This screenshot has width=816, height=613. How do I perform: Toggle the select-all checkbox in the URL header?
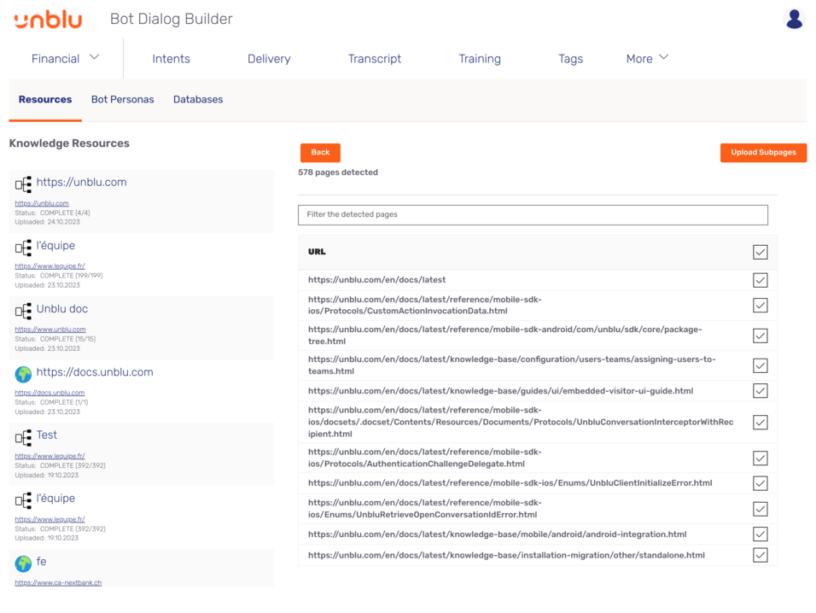pos(760,251)
